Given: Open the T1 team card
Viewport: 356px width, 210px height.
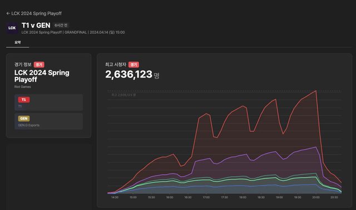Looking at the screenshot, I should coord(48,103).
